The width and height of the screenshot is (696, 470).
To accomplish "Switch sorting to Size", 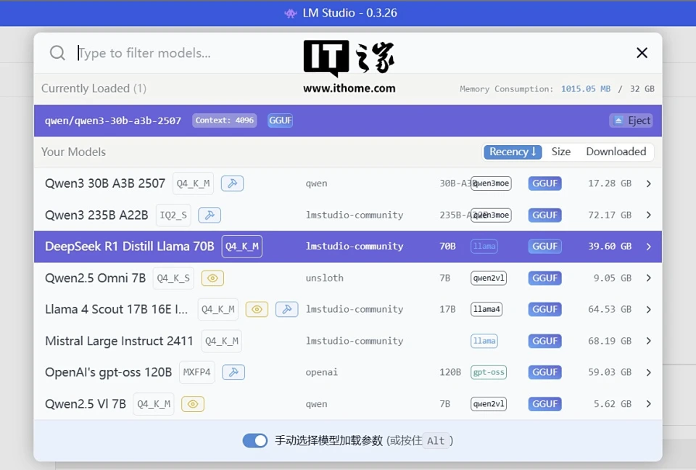I will click(x=561, y=152).
